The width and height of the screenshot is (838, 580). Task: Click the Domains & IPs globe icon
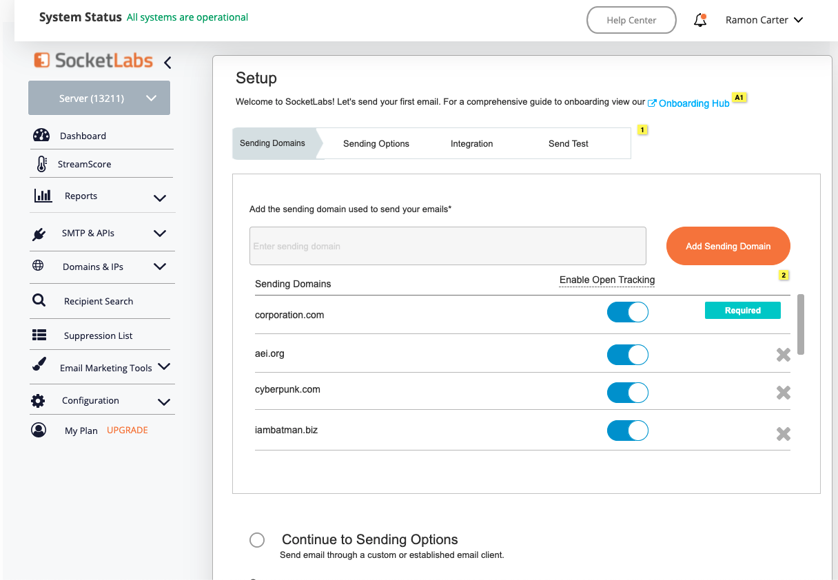coord(38,266)
